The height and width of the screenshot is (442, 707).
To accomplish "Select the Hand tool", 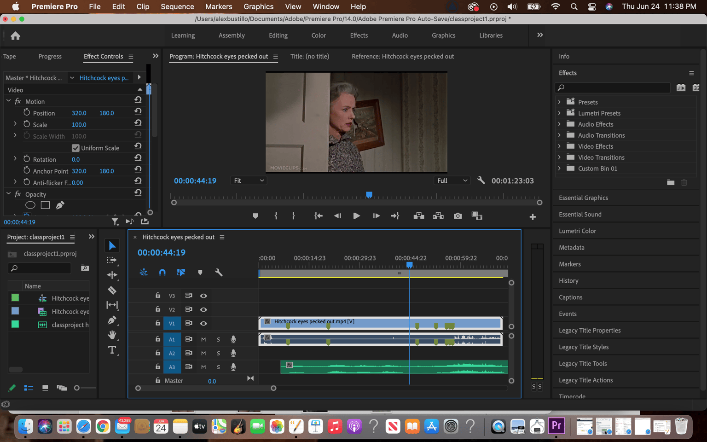I will (112, 335).
